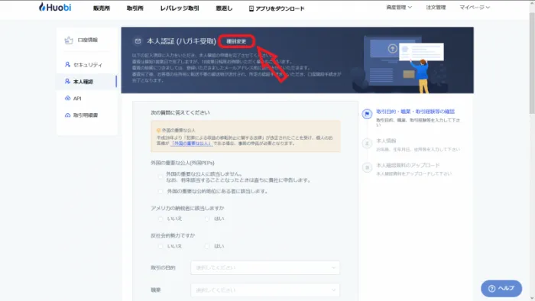Click envelope icon beside 本人認証 title
This screenshot has width=535, height=301.
click(138, 41)
